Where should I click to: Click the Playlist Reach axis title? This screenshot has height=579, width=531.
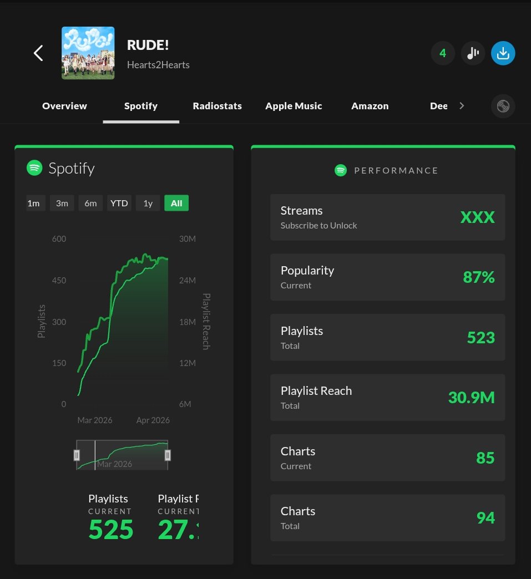coord(206,321)
